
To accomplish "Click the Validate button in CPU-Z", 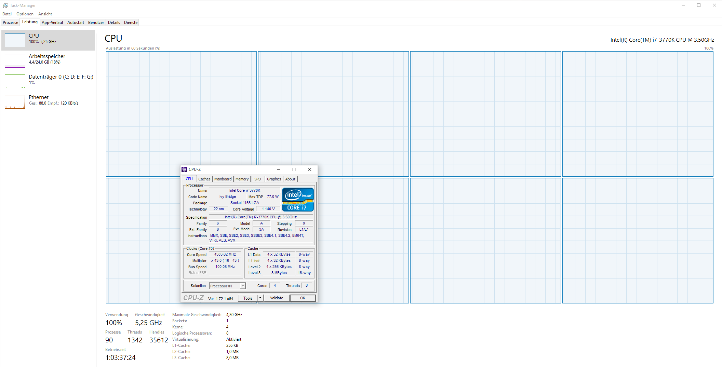I will click(277, 298).
